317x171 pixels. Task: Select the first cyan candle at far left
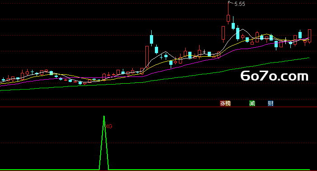tap(4, 80)
